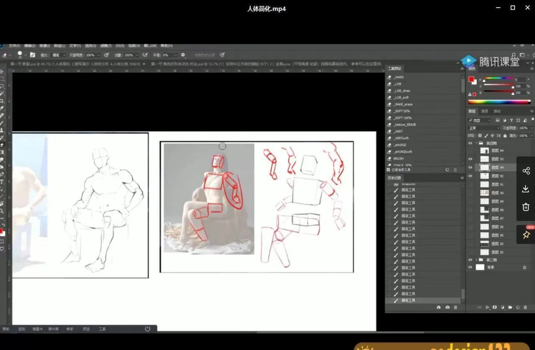Delete the layer with the Layers trash icon
535x350 pixels.
click(x=525, y=307)
